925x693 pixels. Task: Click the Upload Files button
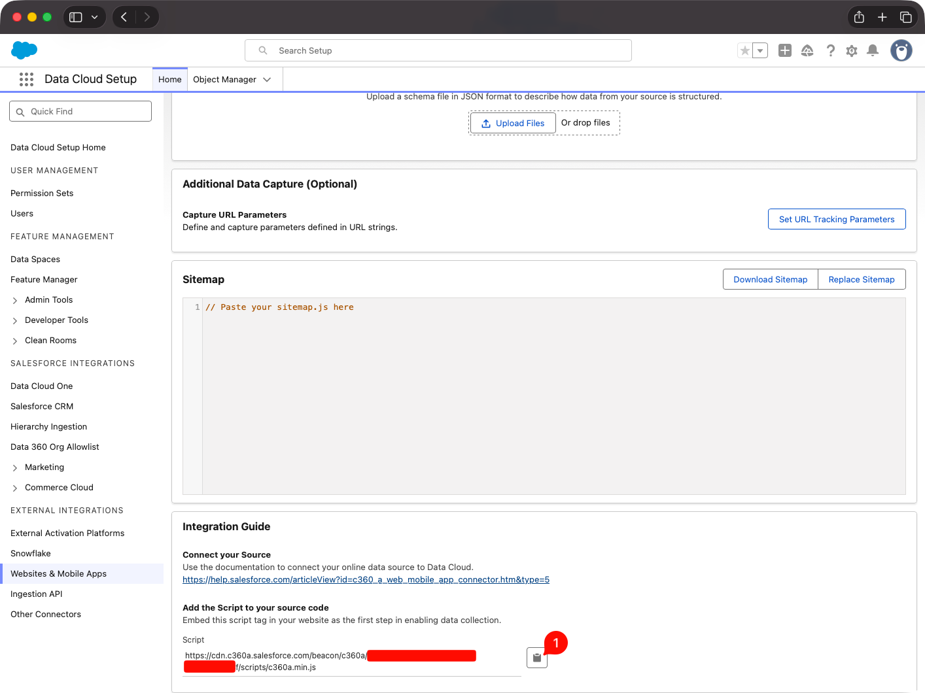point(513,123)
